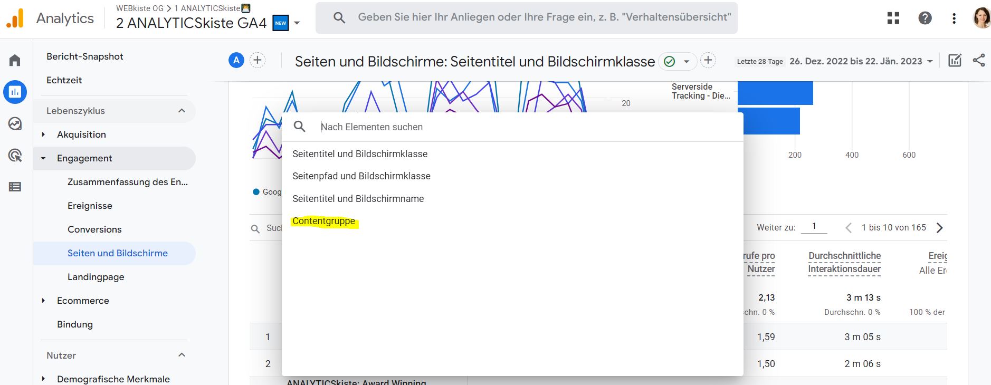991x385 pixels.
Task: Open Zusammenfassung des Engagements report
Action: coord(127,182)
